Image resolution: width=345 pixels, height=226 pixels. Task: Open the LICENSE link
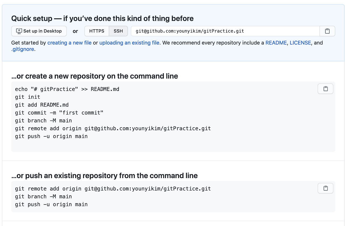(300, 43)
